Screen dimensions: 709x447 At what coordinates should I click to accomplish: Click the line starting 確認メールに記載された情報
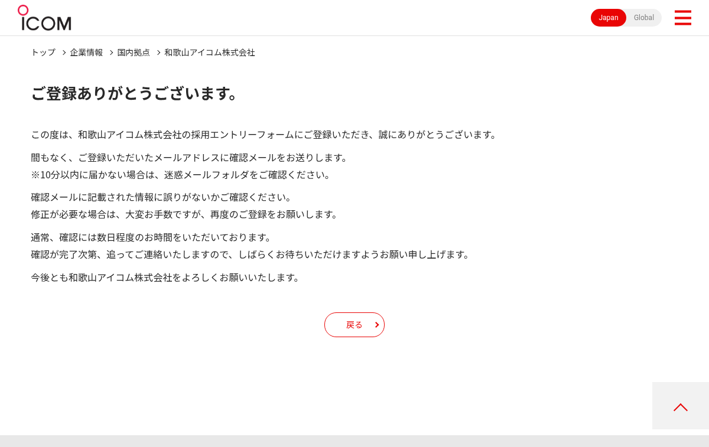point(162,197)
